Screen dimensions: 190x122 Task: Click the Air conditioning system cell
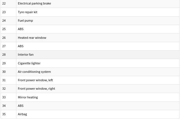pyautogui.click(x=34, y=72)
